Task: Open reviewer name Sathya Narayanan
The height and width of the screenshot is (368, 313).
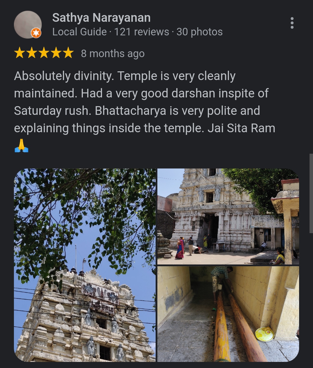Action: [x=101, y=18]
